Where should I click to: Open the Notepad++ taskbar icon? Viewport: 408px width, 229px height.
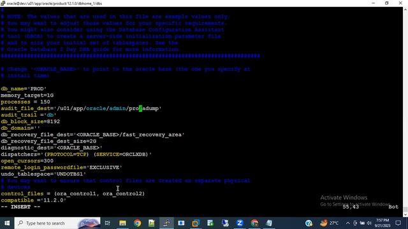(x=152, y=223)
